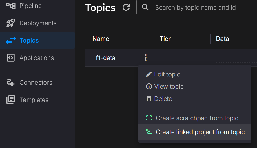
Task: Click the Templates library icon
Action: point(11,100)
